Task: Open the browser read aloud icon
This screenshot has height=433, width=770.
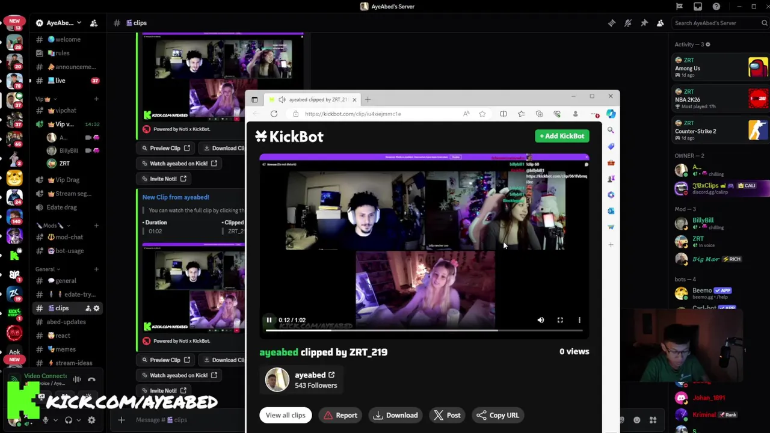Action: [466, 114]
